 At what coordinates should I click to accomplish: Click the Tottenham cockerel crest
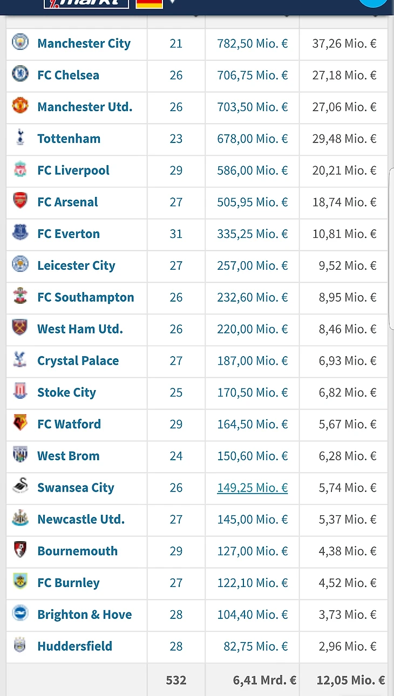pos(20,138)
